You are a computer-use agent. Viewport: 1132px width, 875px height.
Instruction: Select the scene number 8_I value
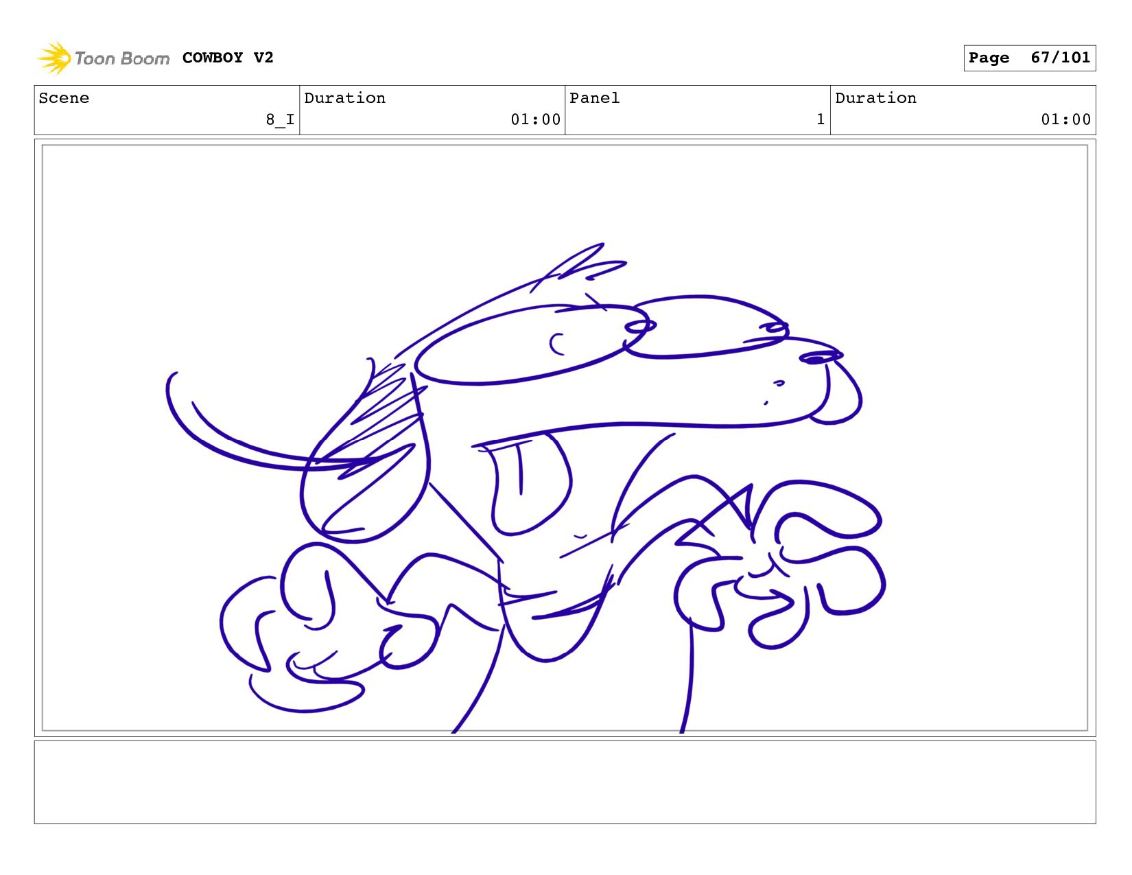click(280, 119)
